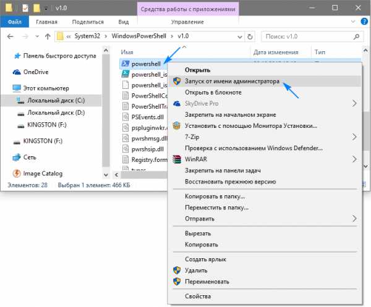Open quick access toolbar customize dropdown

(46, 8)
